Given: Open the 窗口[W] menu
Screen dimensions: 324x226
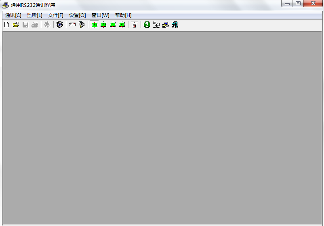Looking at the screenshot, I should [100, 15].
